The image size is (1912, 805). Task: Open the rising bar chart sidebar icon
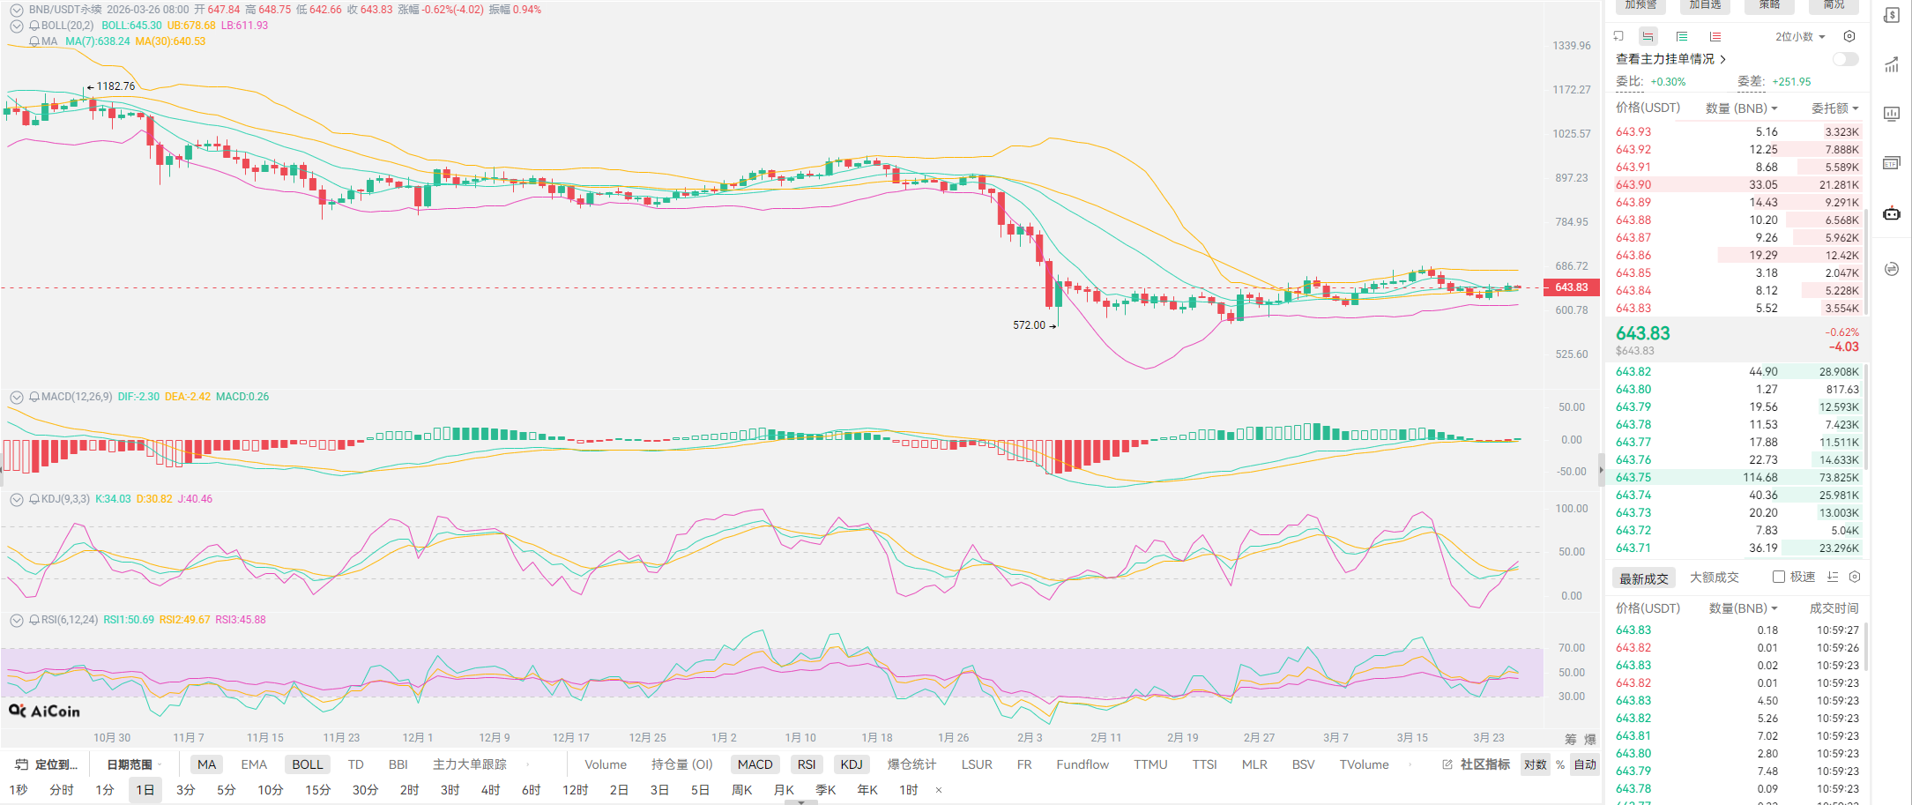point(1892,65)
